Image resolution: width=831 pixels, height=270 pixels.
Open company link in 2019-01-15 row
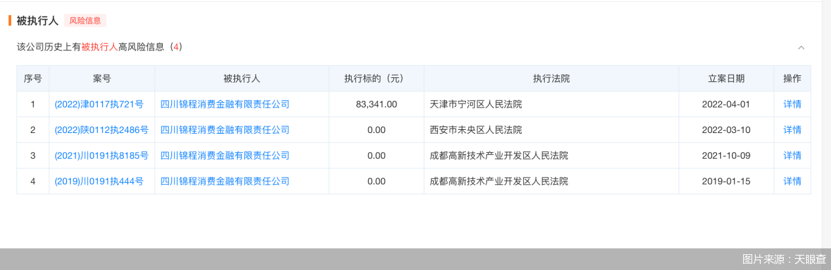(x=225, y=181)
